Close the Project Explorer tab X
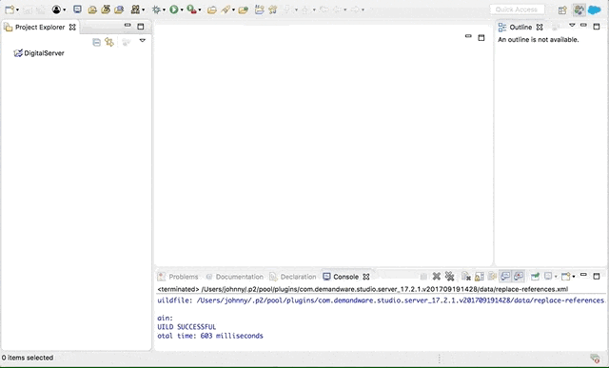Screen dimensions: 609x368 tap(72, 28)
